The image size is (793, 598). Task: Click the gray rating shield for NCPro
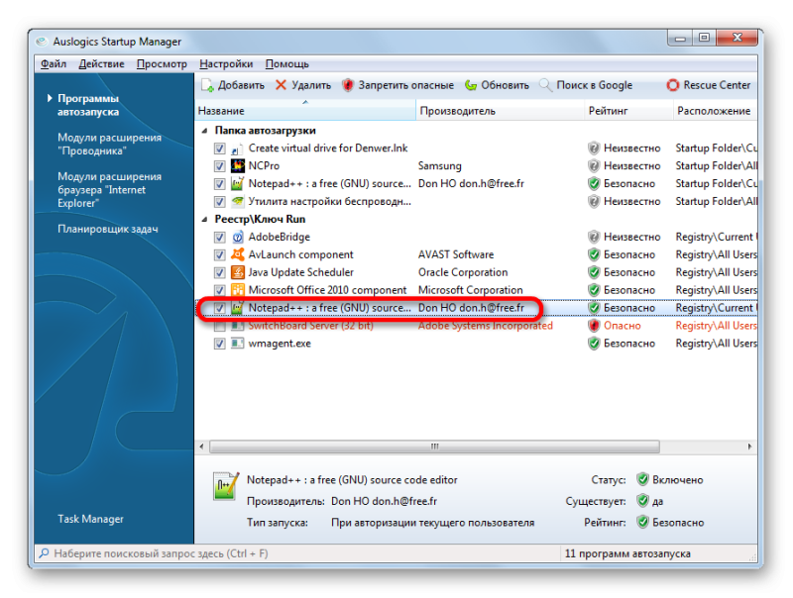[x=594, y=165]
